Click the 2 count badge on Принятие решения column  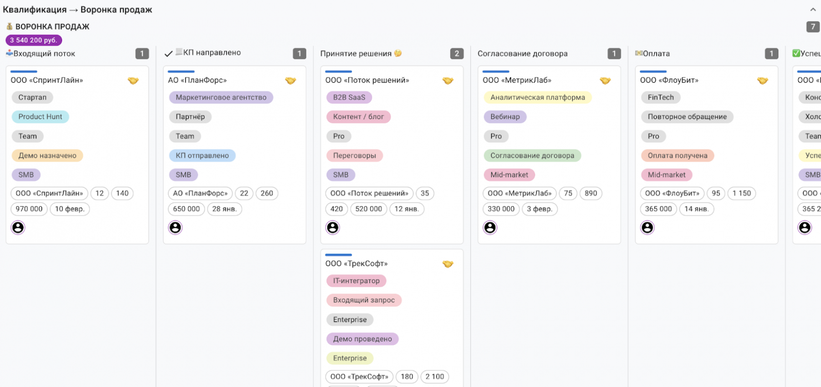click(456, 53)
